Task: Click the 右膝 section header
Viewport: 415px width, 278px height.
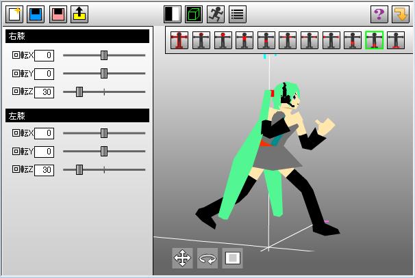Action: tap(77, 36)
